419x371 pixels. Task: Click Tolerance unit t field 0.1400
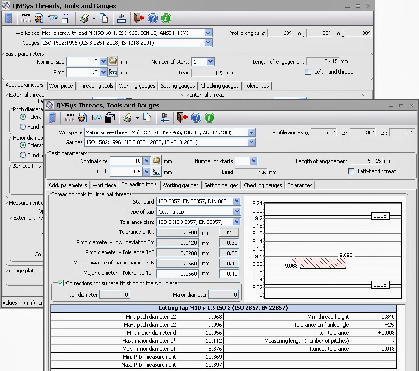[178, 232]
